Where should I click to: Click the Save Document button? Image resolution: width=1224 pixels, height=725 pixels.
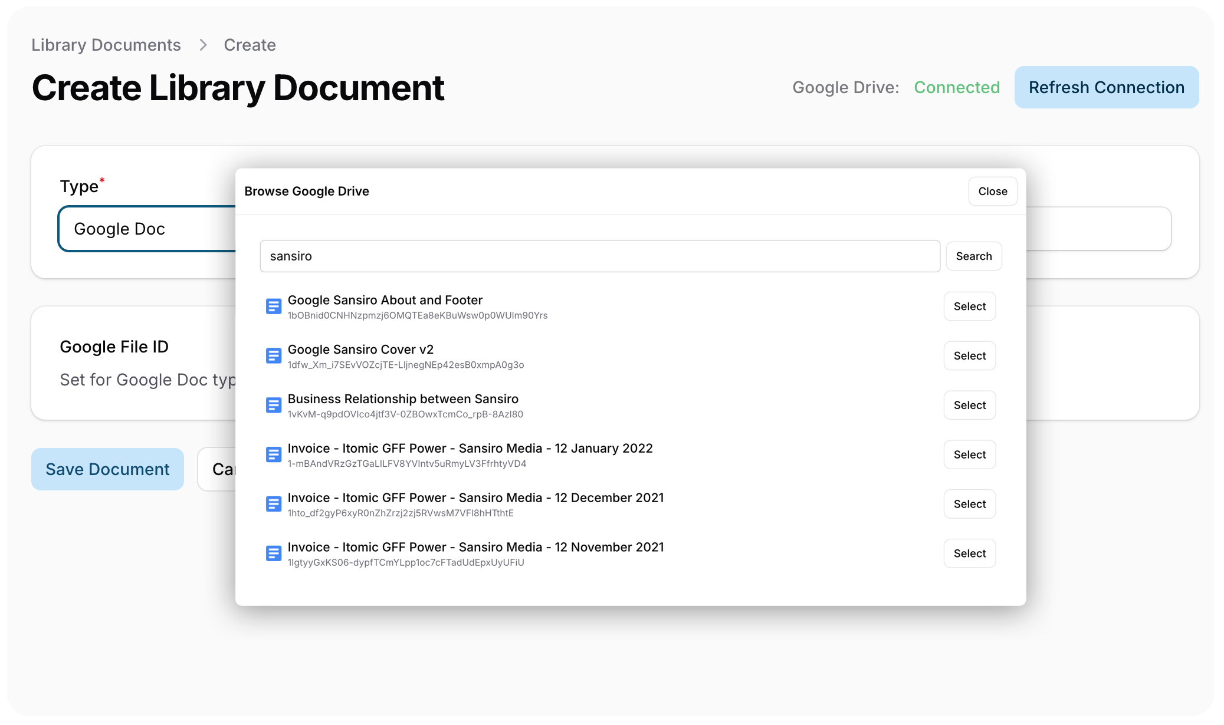click(107, 469)
